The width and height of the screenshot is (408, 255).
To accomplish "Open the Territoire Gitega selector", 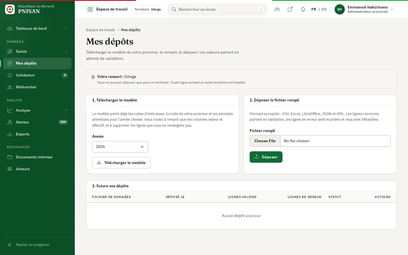I will [148, 9].
